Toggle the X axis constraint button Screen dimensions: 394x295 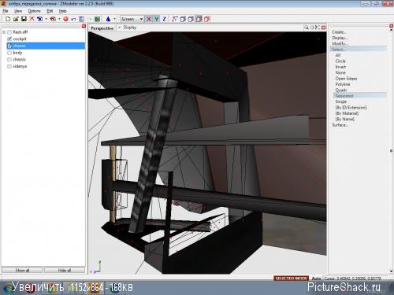149,19
